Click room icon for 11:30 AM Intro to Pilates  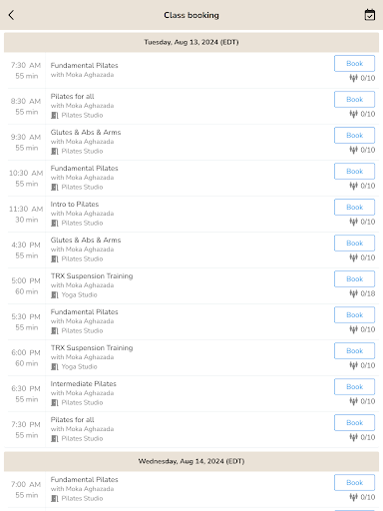[x=55, y=224]
